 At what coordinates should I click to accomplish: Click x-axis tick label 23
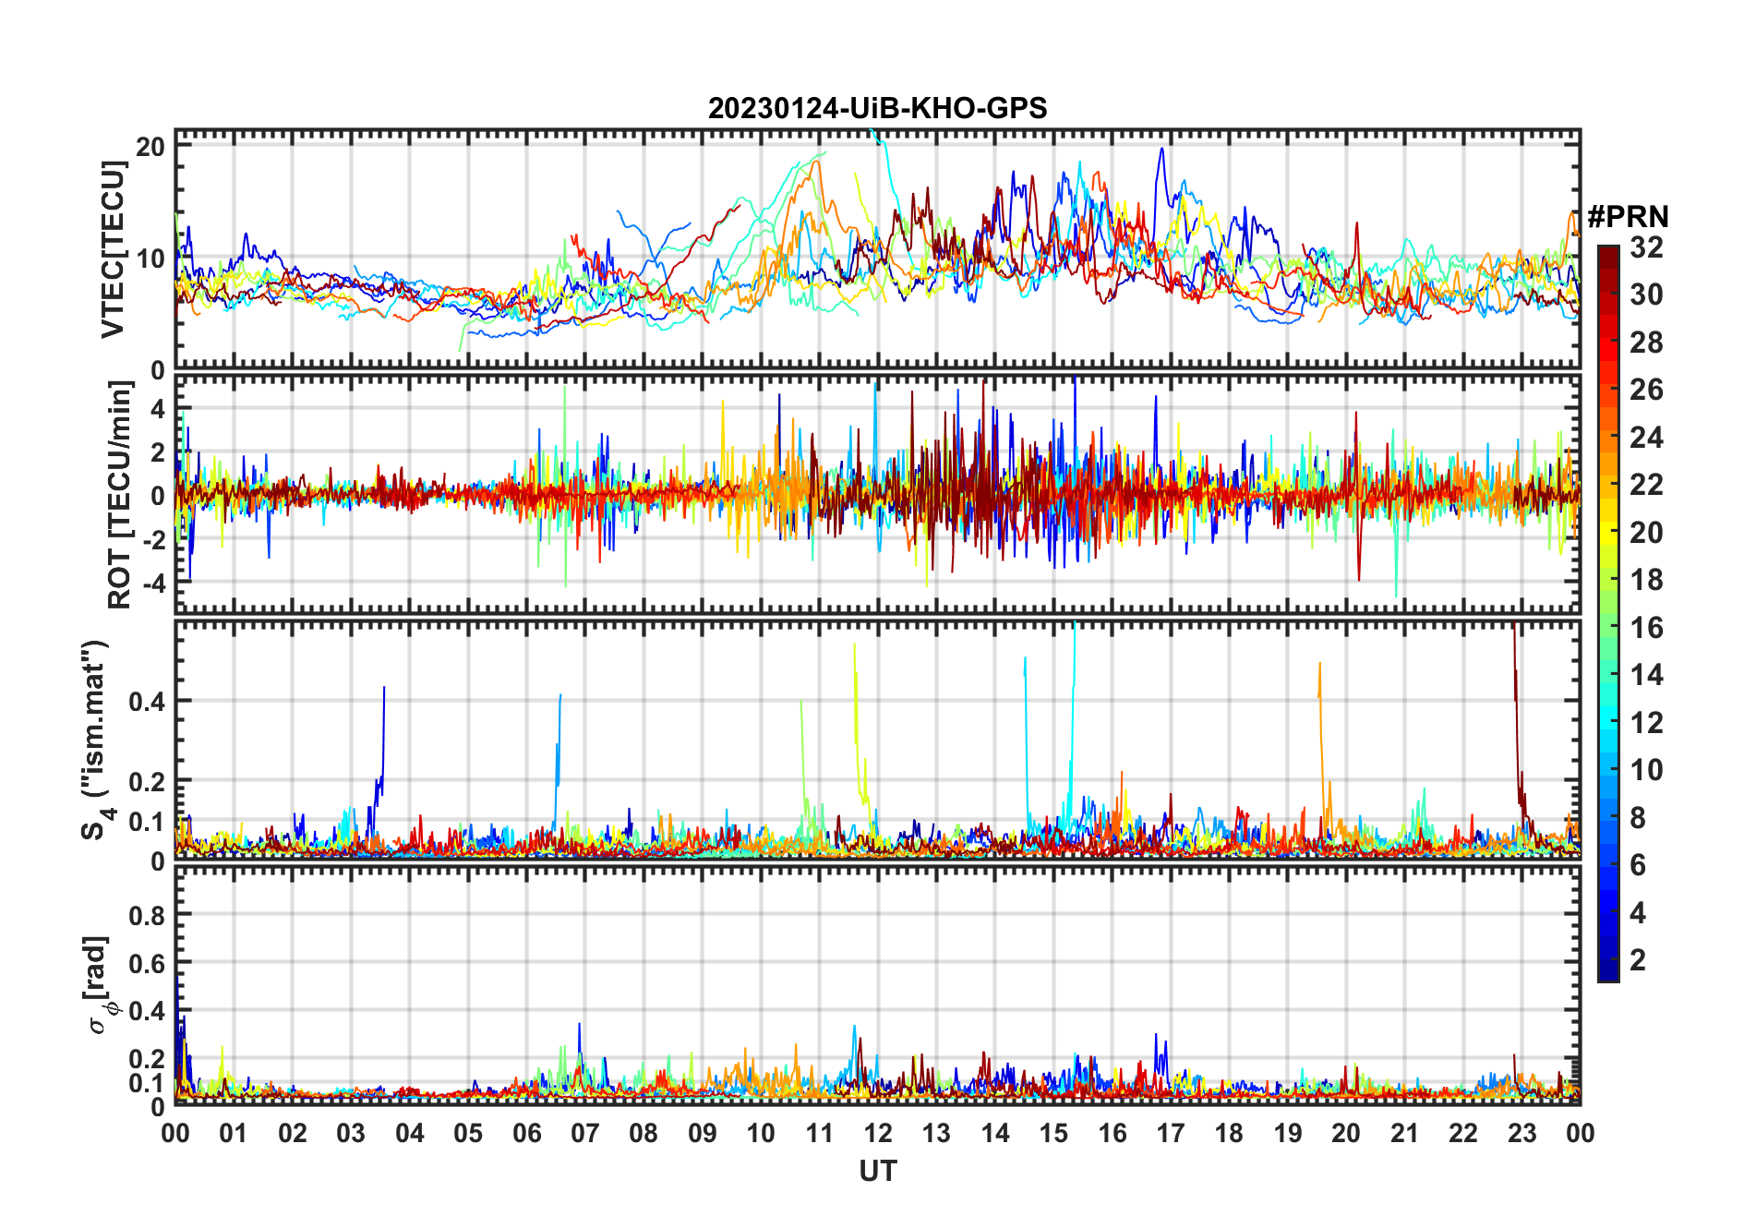click(x=1521, y=1133)
